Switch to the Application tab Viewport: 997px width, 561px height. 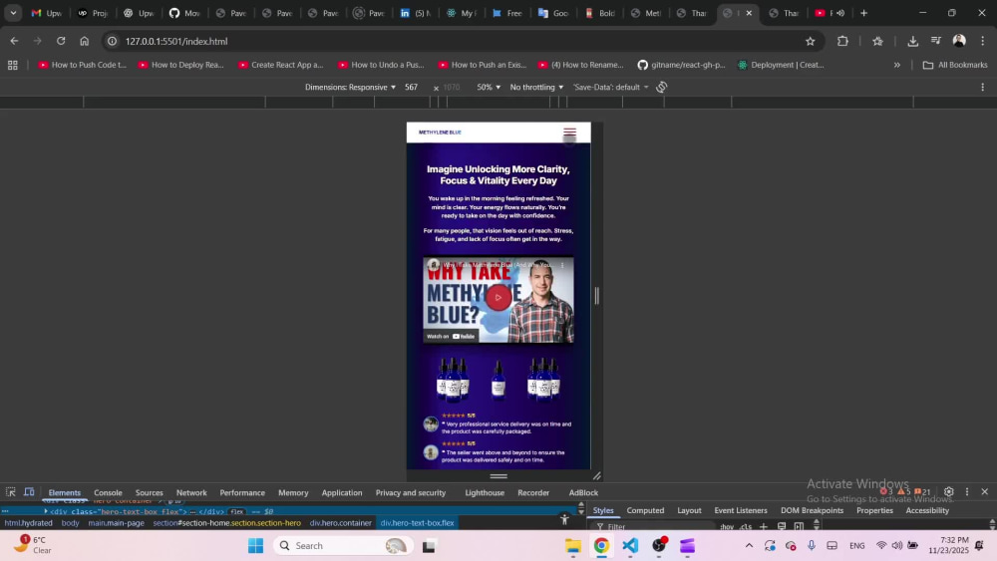[x=341, y=492]
